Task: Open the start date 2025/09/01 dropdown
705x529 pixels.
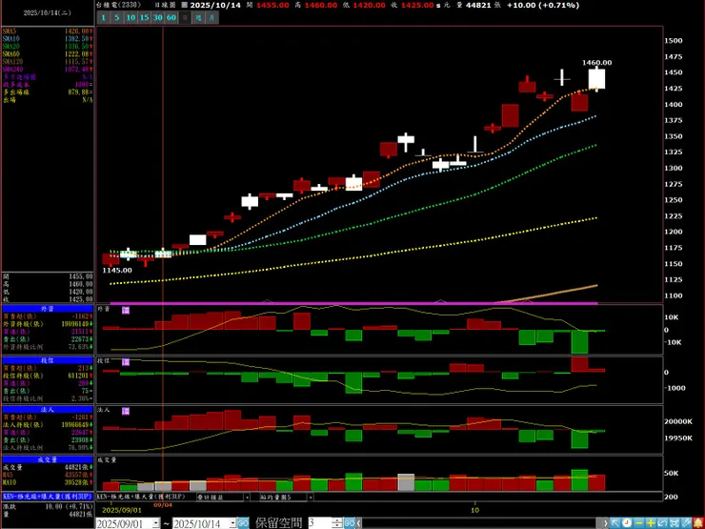Action: point(156,523)
